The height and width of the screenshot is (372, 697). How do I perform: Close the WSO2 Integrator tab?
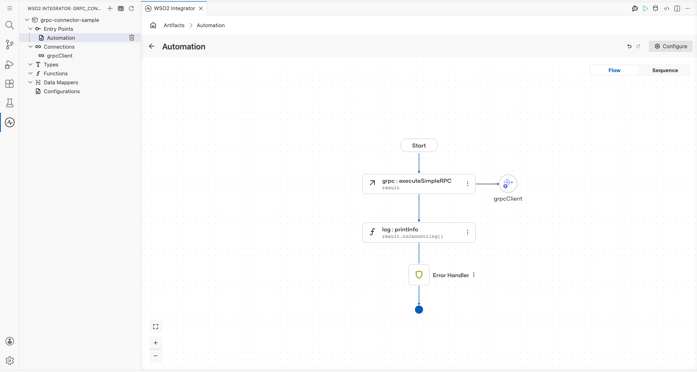click(x=201, y=8)
